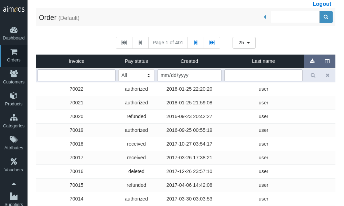344x206 pixels.
Task: Click refunded status of invoice 70020
Action: [x=136, y=116]
